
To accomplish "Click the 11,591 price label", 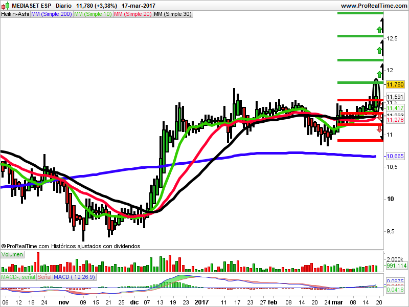I will (395, 97).
